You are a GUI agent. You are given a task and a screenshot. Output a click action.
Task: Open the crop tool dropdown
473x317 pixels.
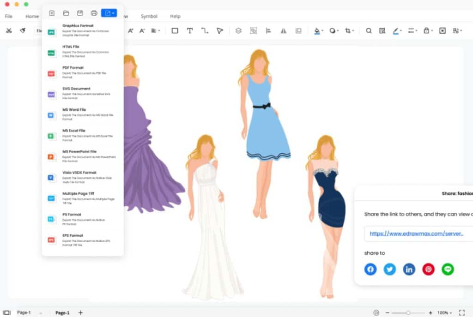349,30
